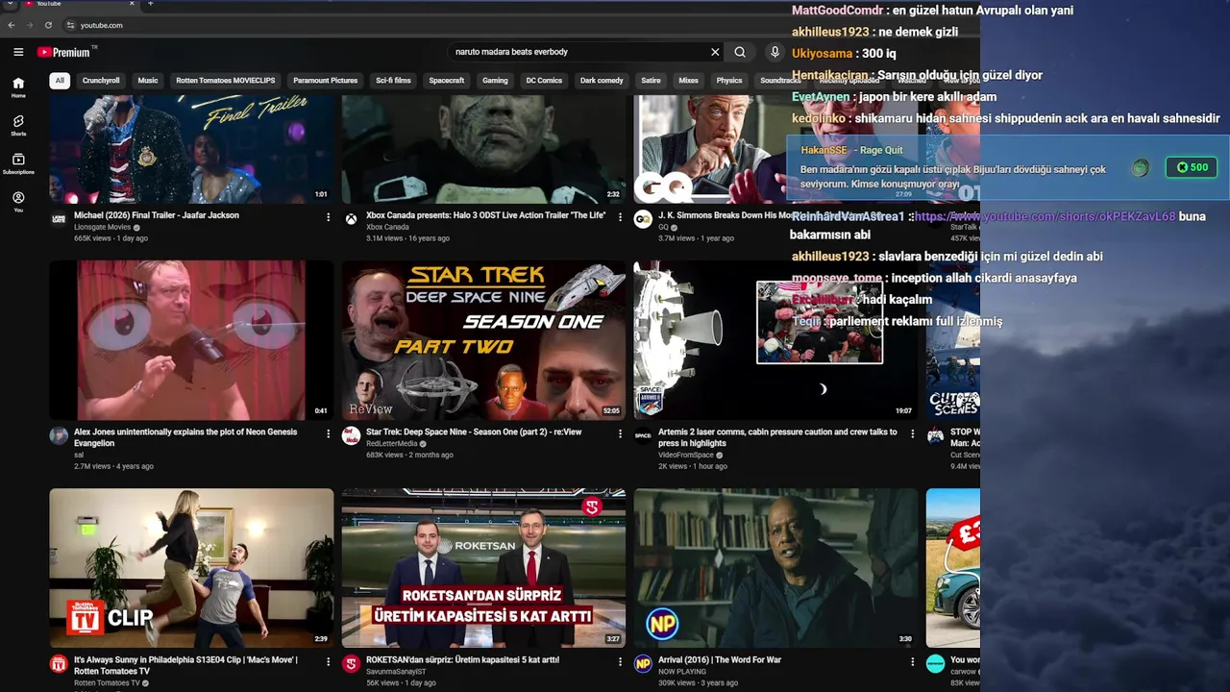
Task: Select the Mixes chip
Action: pyautogui.click(x=688, y=81)
